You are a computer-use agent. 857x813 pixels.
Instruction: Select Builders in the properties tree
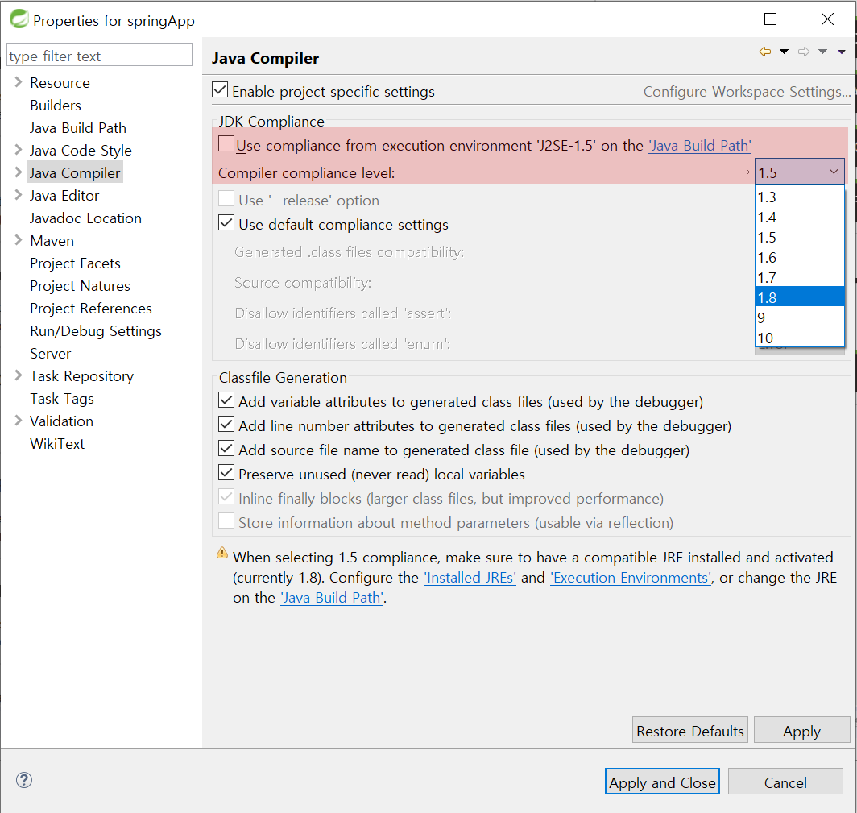(x=56, y=105)
